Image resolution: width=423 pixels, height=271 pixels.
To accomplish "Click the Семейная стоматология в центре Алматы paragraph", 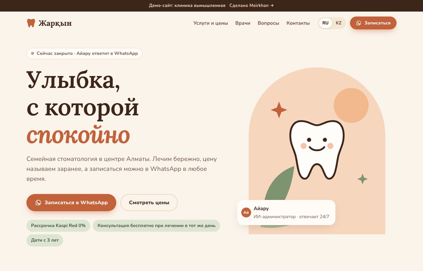I will 122,169.
